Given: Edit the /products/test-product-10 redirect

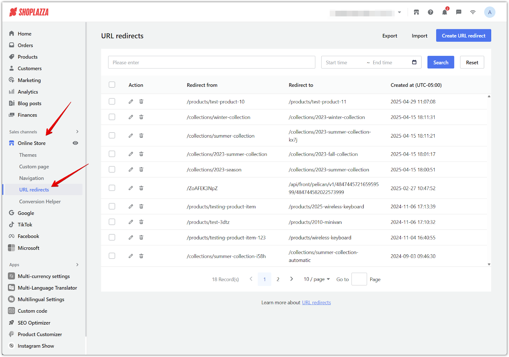Looking at the screenshot, I should [131, 102].
